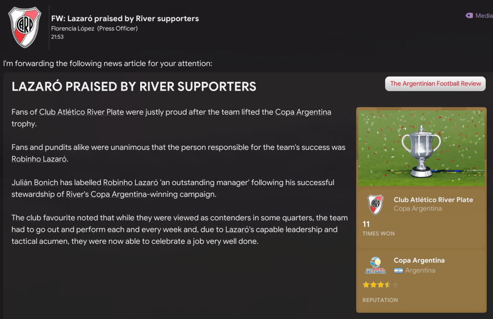Open Robinho Lazaró link in the second paragraph
Viewport: 493px width, 319px height.
(39, 159)
